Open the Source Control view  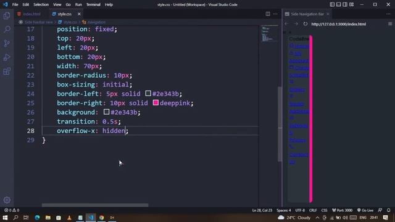7,43
